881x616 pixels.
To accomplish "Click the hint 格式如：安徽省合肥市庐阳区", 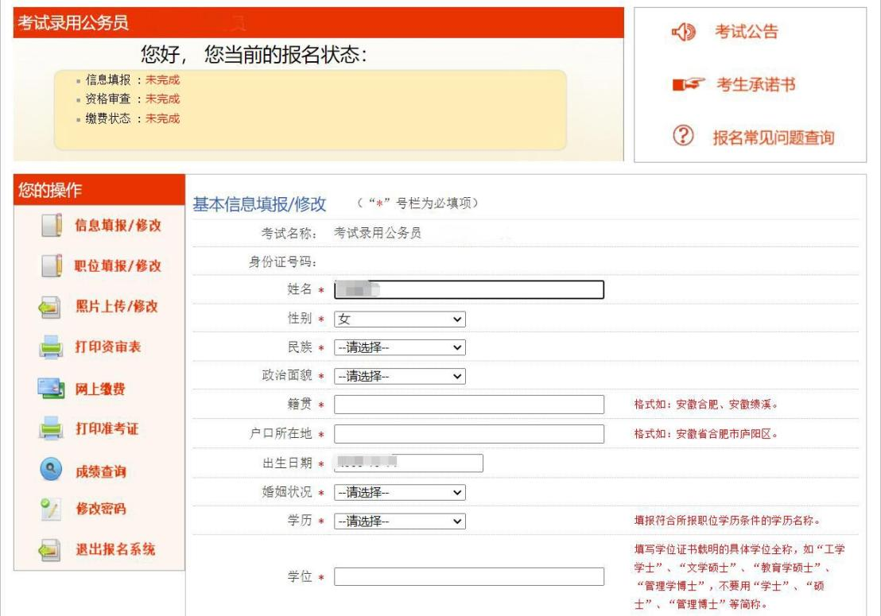I will tap(706, 433).
